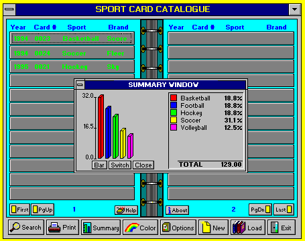Close the Summary Window
Screen dimensions: 305x241
click(143, 165)
